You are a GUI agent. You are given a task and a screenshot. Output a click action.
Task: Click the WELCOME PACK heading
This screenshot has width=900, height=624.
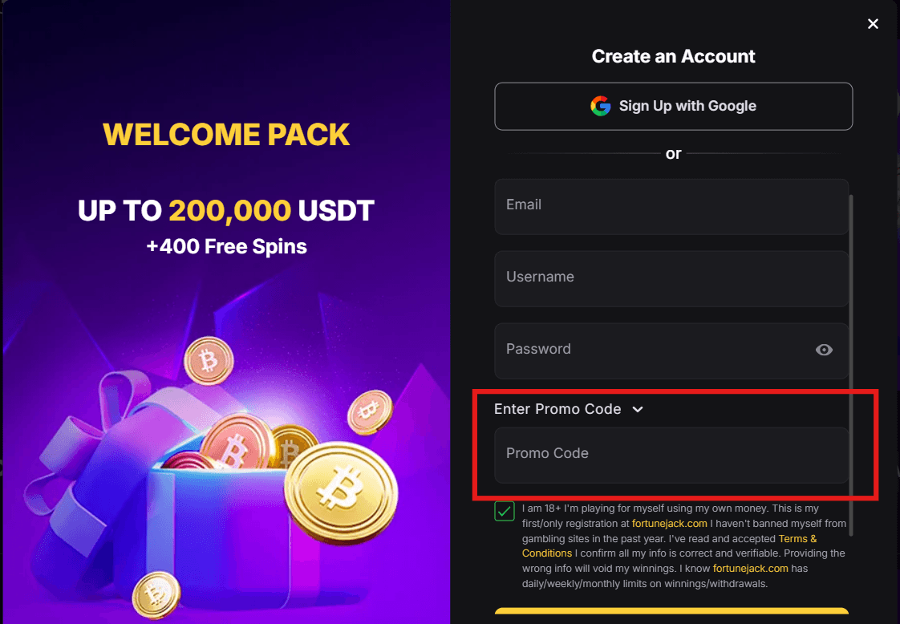click(x=226, y=135)
